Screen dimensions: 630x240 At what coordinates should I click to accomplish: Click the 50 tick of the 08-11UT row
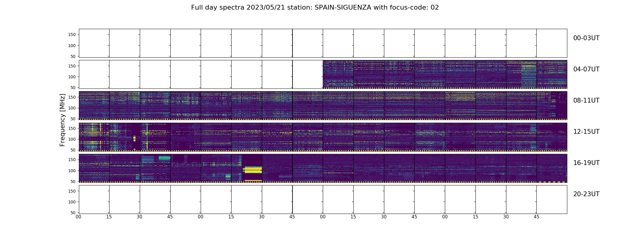(73, 119)
